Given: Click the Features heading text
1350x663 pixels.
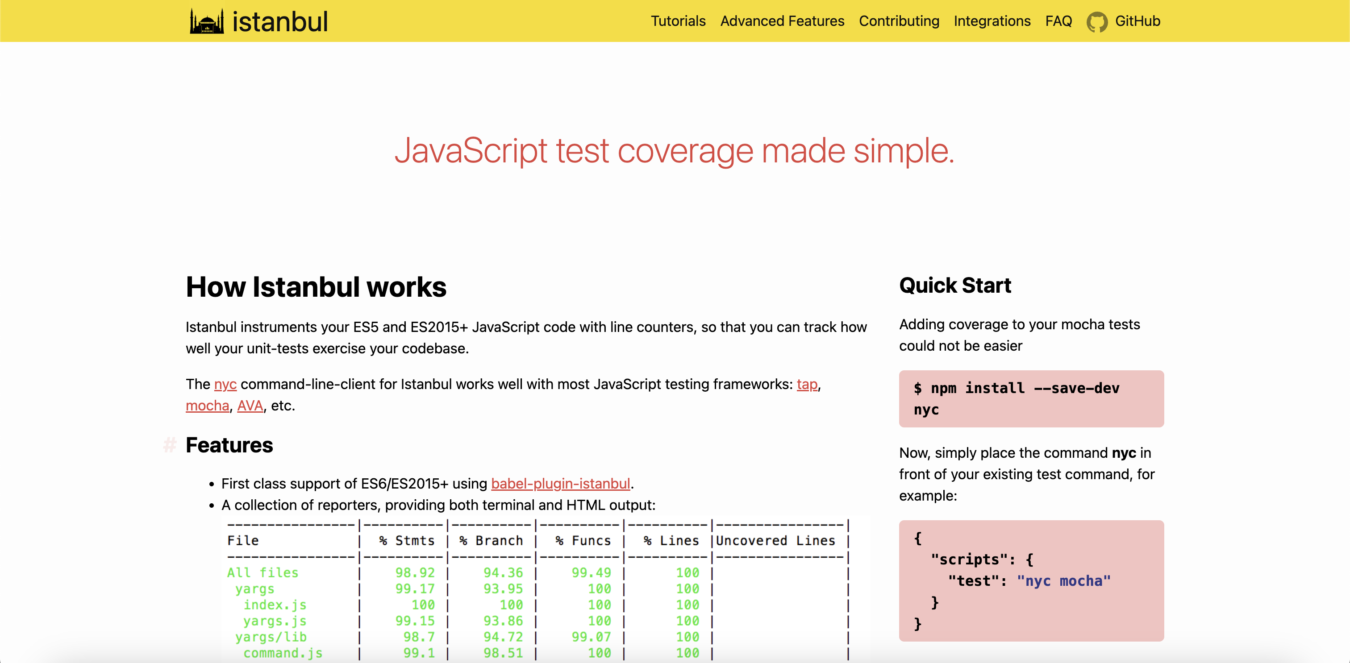Looking at the screenshot, I should pos(229,445).
